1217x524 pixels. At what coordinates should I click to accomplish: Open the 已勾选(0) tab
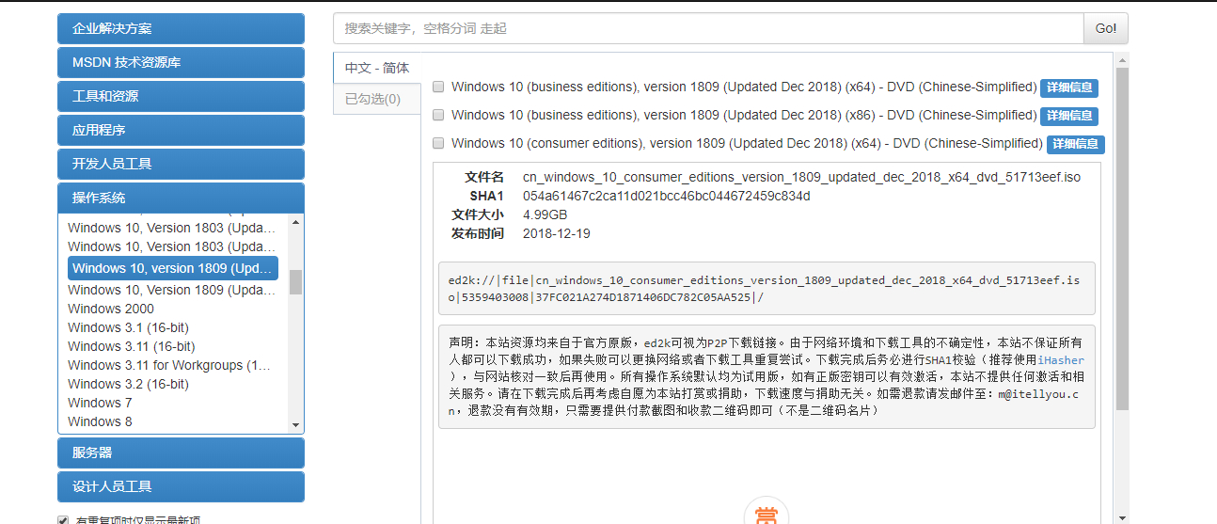click(377, 99)
